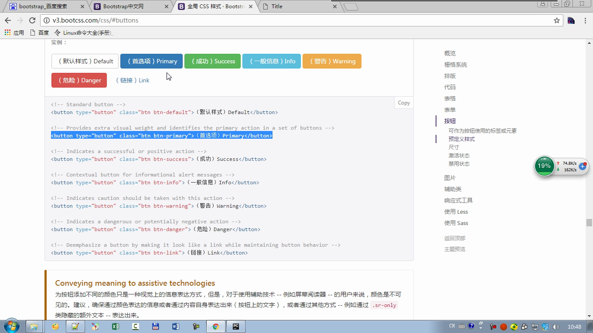This screenshot has width=593, height=333.
Task: Switch to the bootstrap_百度搜索 tab
Action: click(43, 7)
